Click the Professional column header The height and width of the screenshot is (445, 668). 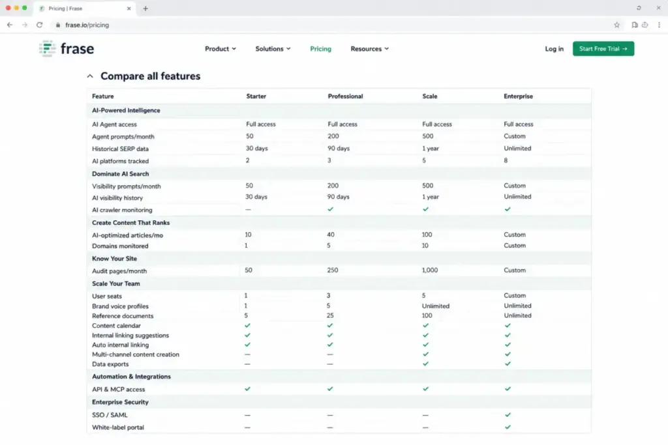[346, 96]
